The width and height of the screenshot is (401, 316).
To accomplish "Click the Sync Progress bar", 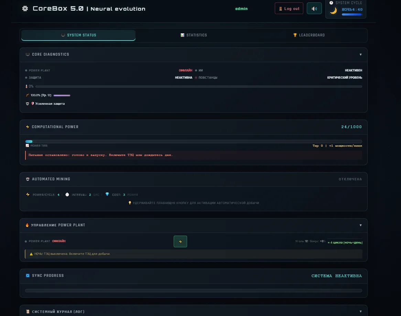I will 194,291.
